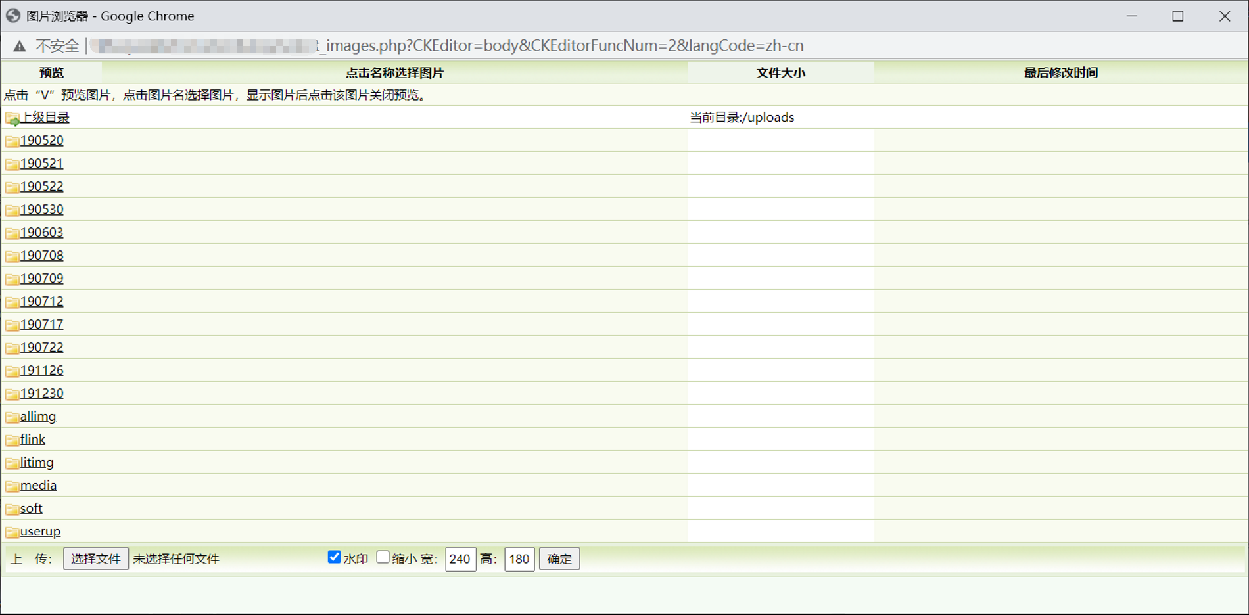Click the address bar URL text
This screenshot has width=1249, height=615.
(x=446, y=46)
